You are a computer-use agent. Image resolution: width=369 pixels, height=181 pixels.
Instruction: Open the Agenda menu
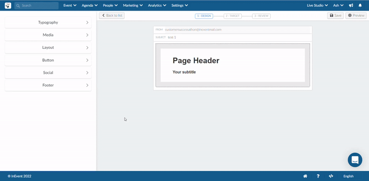[89, 6]
